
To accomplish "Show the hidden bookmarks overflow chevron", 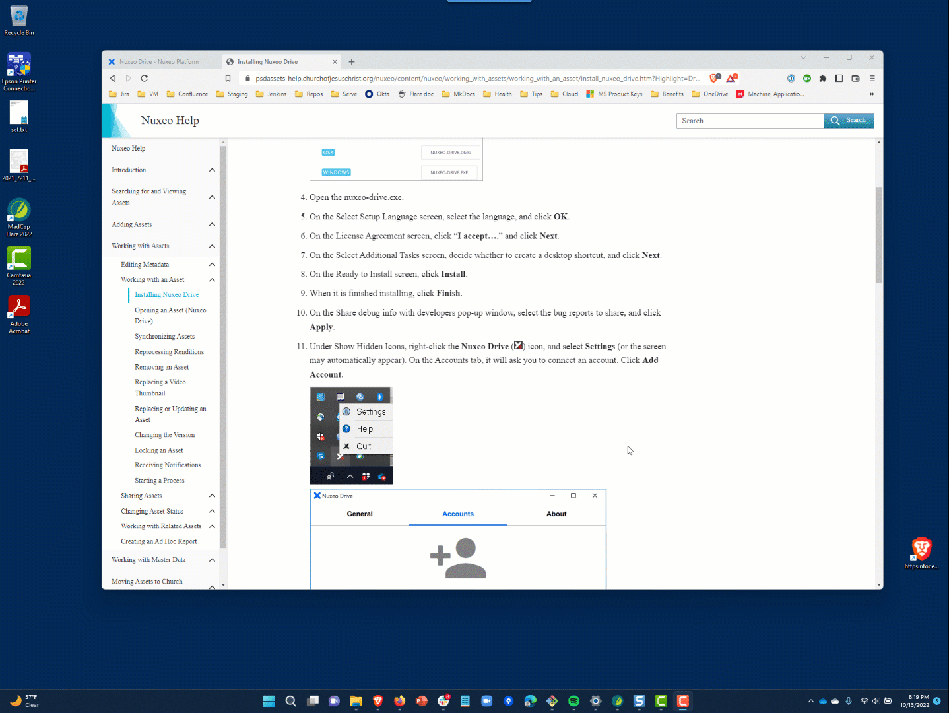I will point(871,94).
